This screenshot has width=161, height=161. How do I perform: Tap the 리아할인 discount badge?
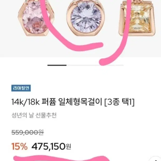click(x=21, y=88)
